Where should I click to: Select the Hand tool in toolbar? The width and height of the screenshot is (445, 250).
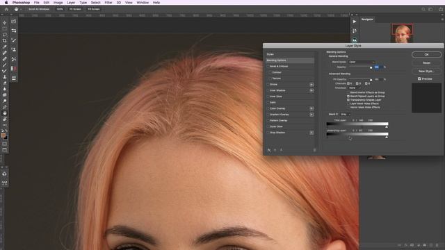point(5,113)
